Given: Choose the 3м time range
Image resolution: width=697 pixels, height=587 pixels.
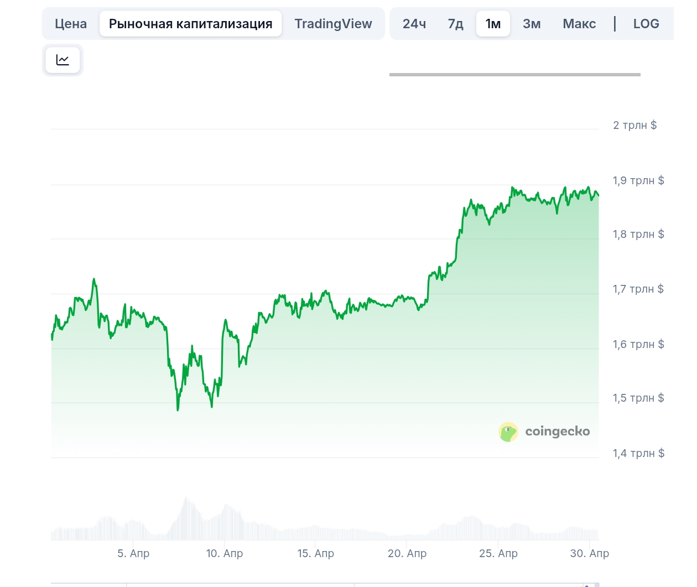Looking at the screenshot, I should pos(532,24).
